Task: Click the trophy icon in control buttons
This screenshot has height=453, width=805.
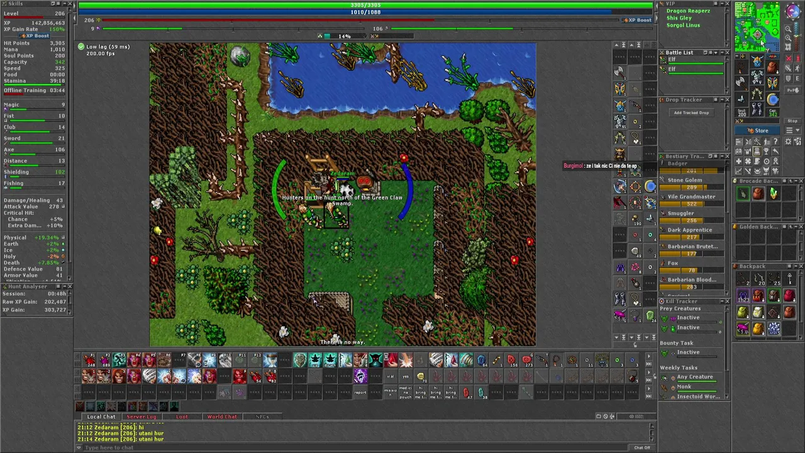Action: (766, 151)
